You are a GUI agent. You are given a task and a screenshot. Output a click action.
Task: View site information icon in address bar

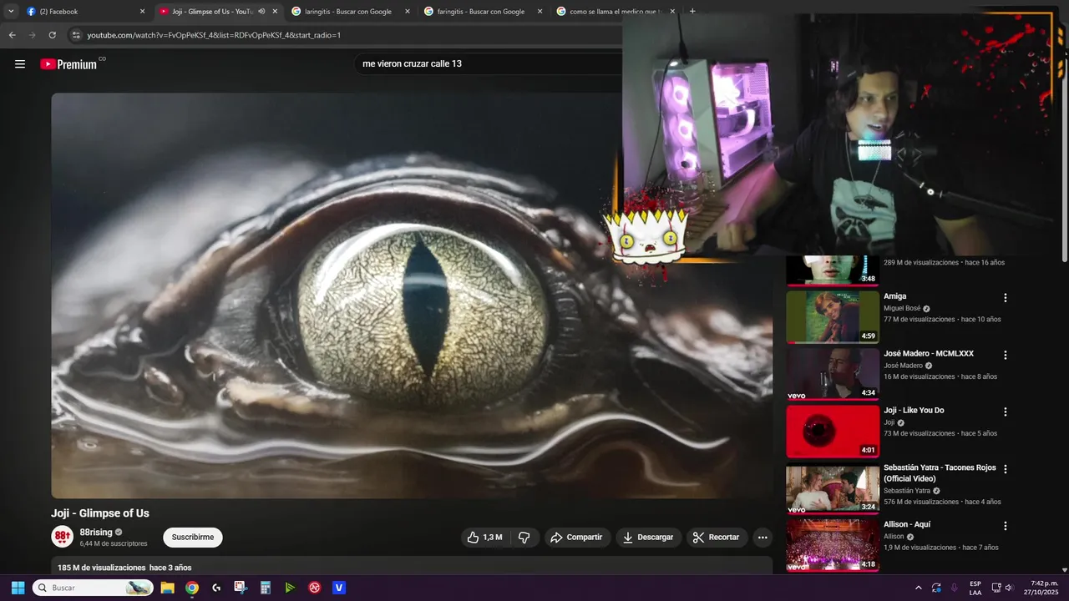(76, 35)
